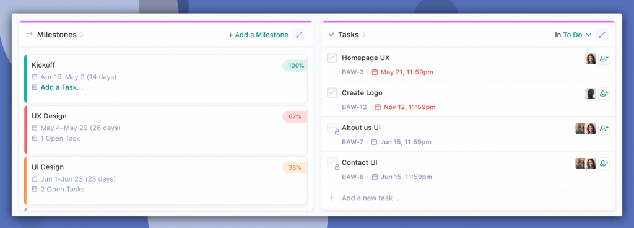Add assignee to About us UI task

coord(604,128)
